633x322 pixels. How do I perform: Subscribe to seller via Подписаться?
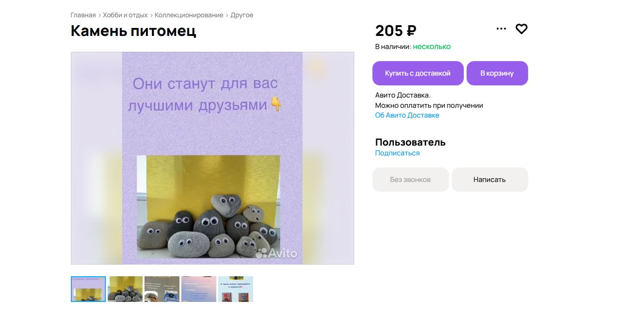coord(397,153)
